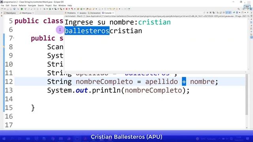
Task: Expand the Run launch history dropdown
Action: 53,9
